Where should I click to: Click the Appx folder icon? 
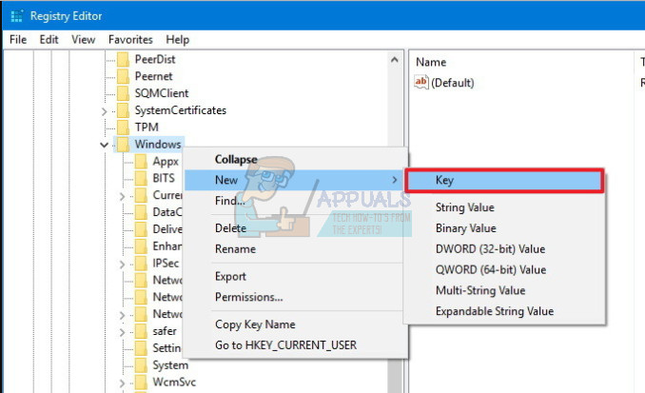point(141,162)
